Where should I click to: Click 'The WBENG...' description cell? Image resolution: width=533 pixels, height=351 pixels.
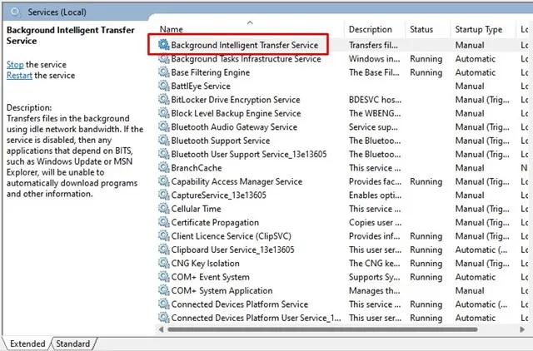[x=375, y=113]
